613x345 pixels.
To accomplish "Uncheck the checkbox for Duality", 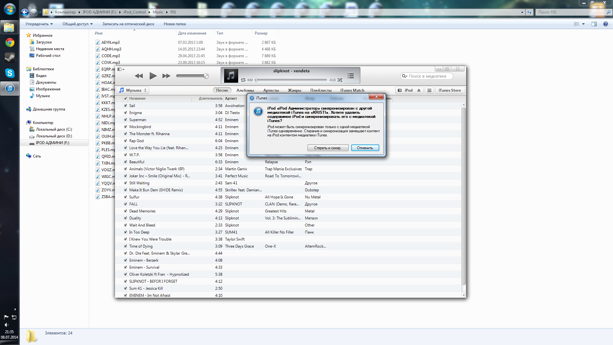I will tap(125, 218).
